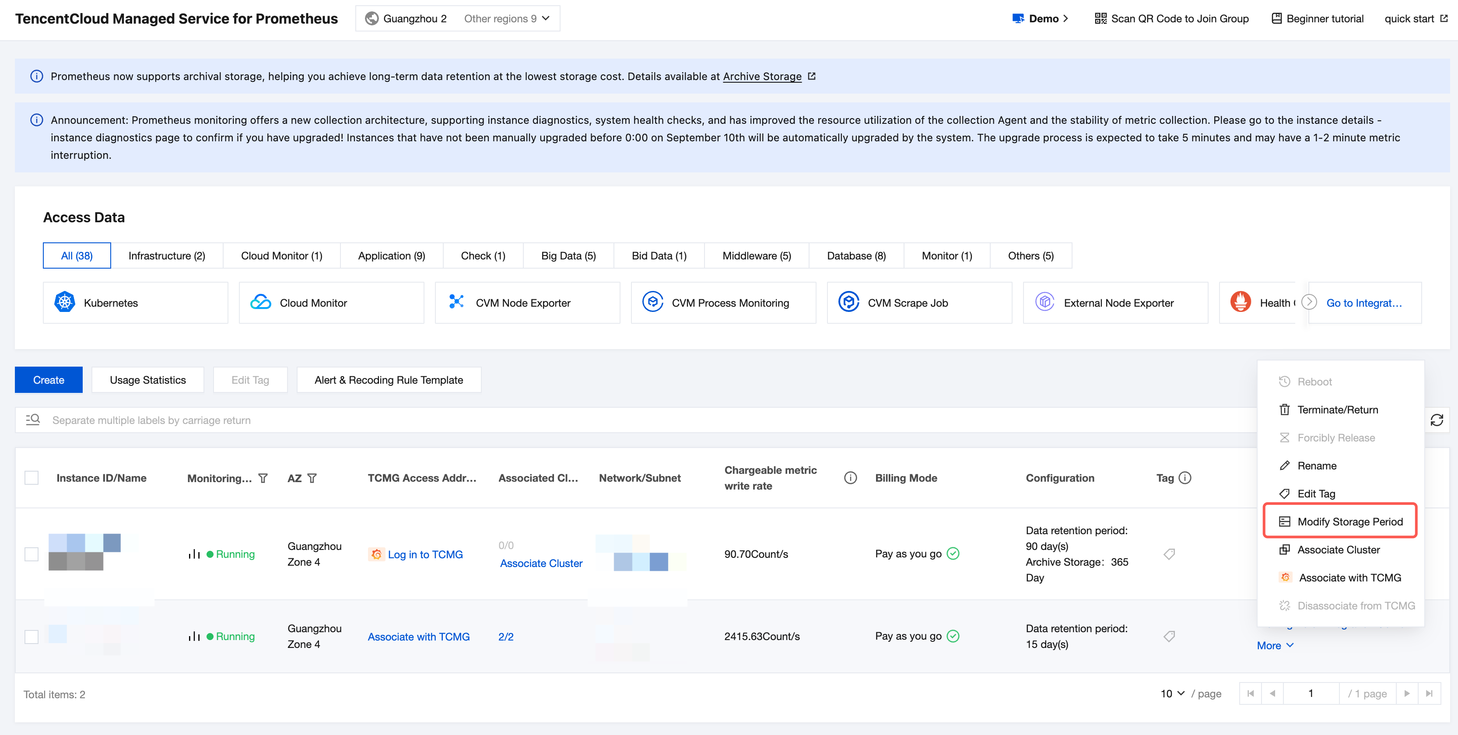Click the AZ column filter icon
Screen dimensions: 1458x735
(312, 478)
